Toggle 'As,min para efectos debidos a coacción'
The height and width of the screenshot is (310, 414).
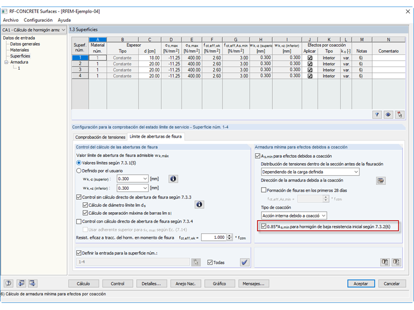point(258,156)
